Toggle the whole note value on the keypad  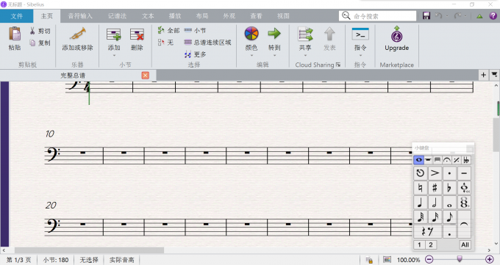pyautogui.click(x=449, y=203)
